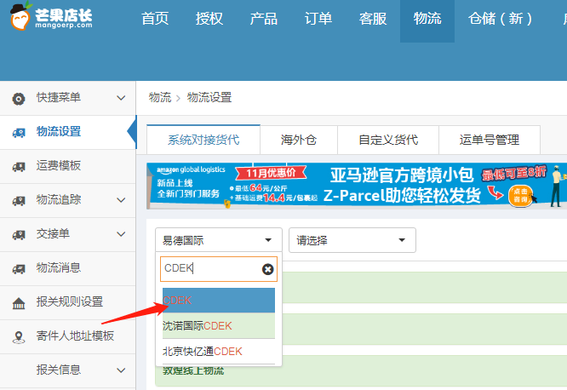Click the 芒果店长 mango logo
The image size is (567, 390).
(51, 17)
